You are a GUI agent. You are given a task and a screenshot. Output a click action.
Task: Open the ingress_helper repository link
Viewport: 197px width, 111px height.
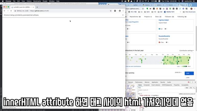[164, 20]
